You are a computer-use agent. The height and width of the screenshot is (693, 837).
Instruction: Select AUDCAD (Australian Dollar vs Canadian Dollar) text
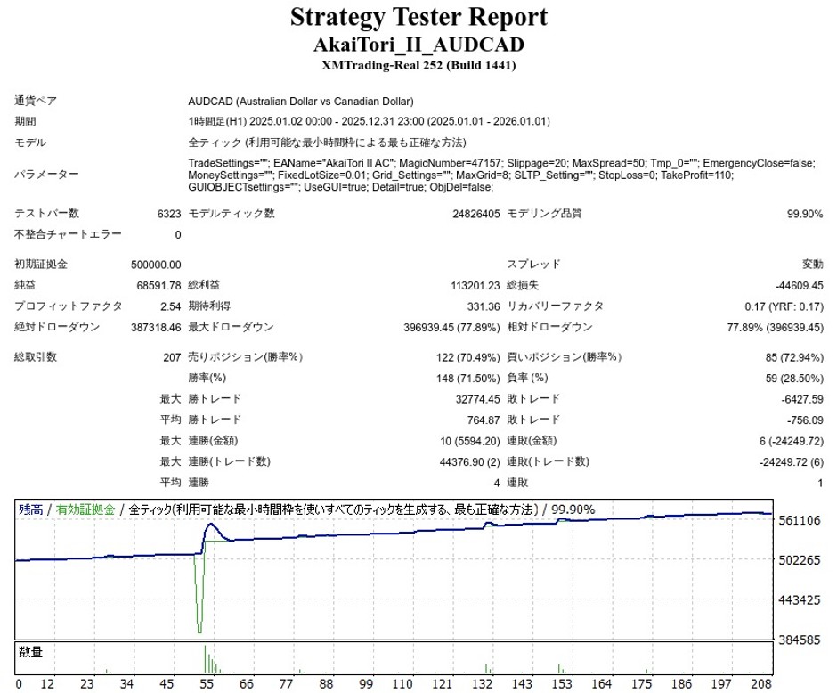(301, 102)
